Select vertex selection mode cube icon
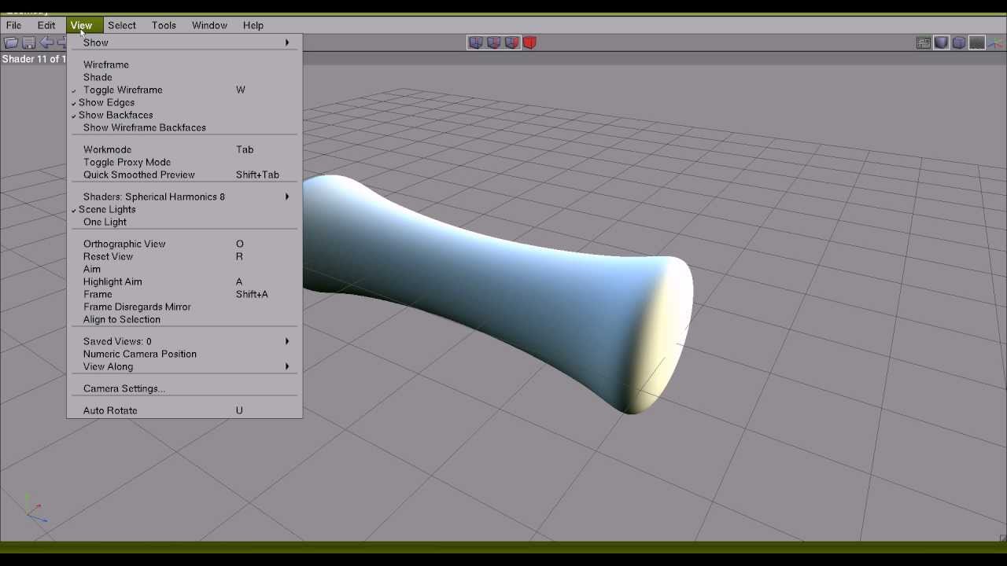Image resolution: width=1007 pixels, height=566 pixels. [x=475, y=42]
